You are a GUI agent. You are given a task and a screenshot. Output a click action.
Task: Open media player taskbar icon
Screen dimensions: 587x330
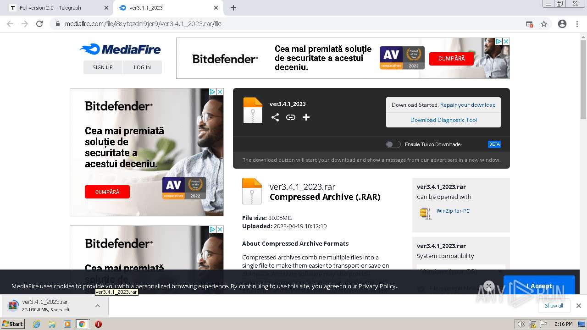tap(67, 324)
